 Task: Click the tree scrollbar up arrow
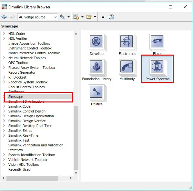(x=76, y=34)
